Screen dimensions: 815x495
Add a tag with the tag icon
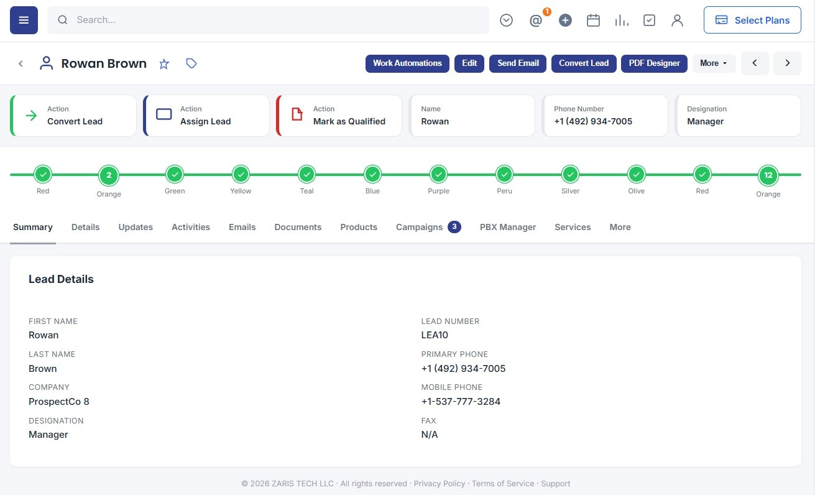click(191, 63)
